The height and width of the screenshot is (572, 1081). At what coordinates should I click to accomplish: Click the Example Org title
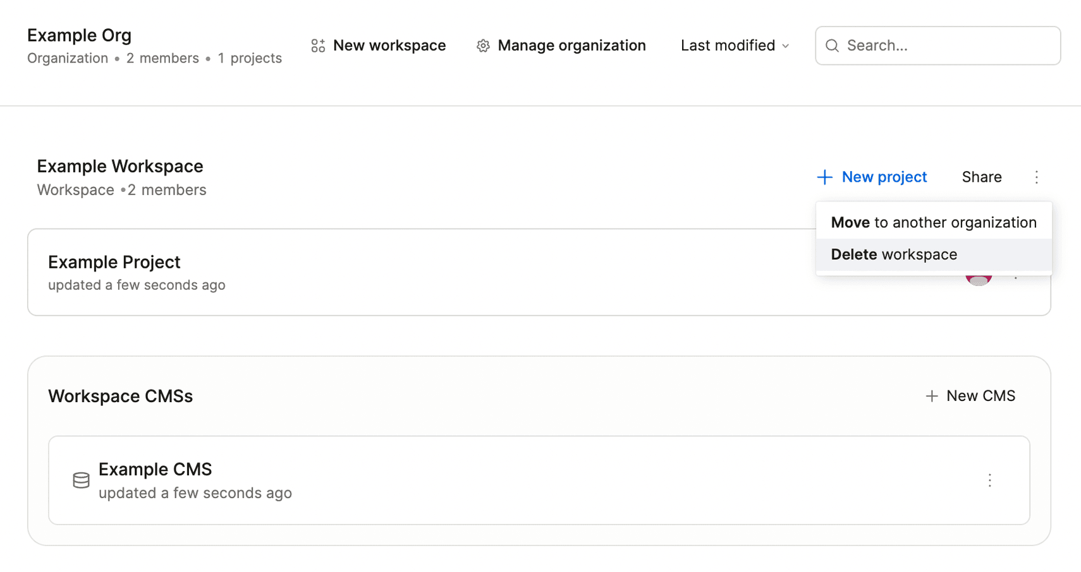point(79,35)
